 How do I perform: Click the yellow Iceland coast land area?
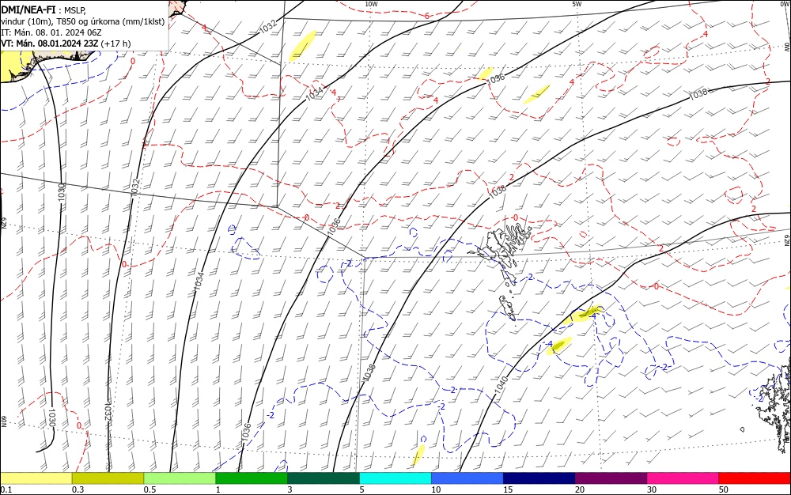pyautogui.click(x=15, y=66)
